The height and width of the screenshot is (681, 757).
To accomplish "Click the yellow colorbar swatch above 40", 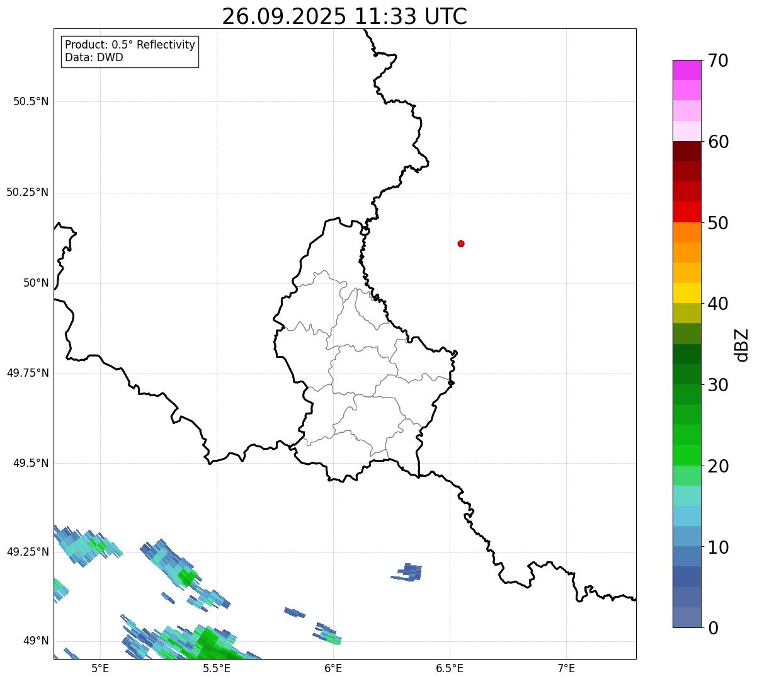I will [x=686, y=293].
